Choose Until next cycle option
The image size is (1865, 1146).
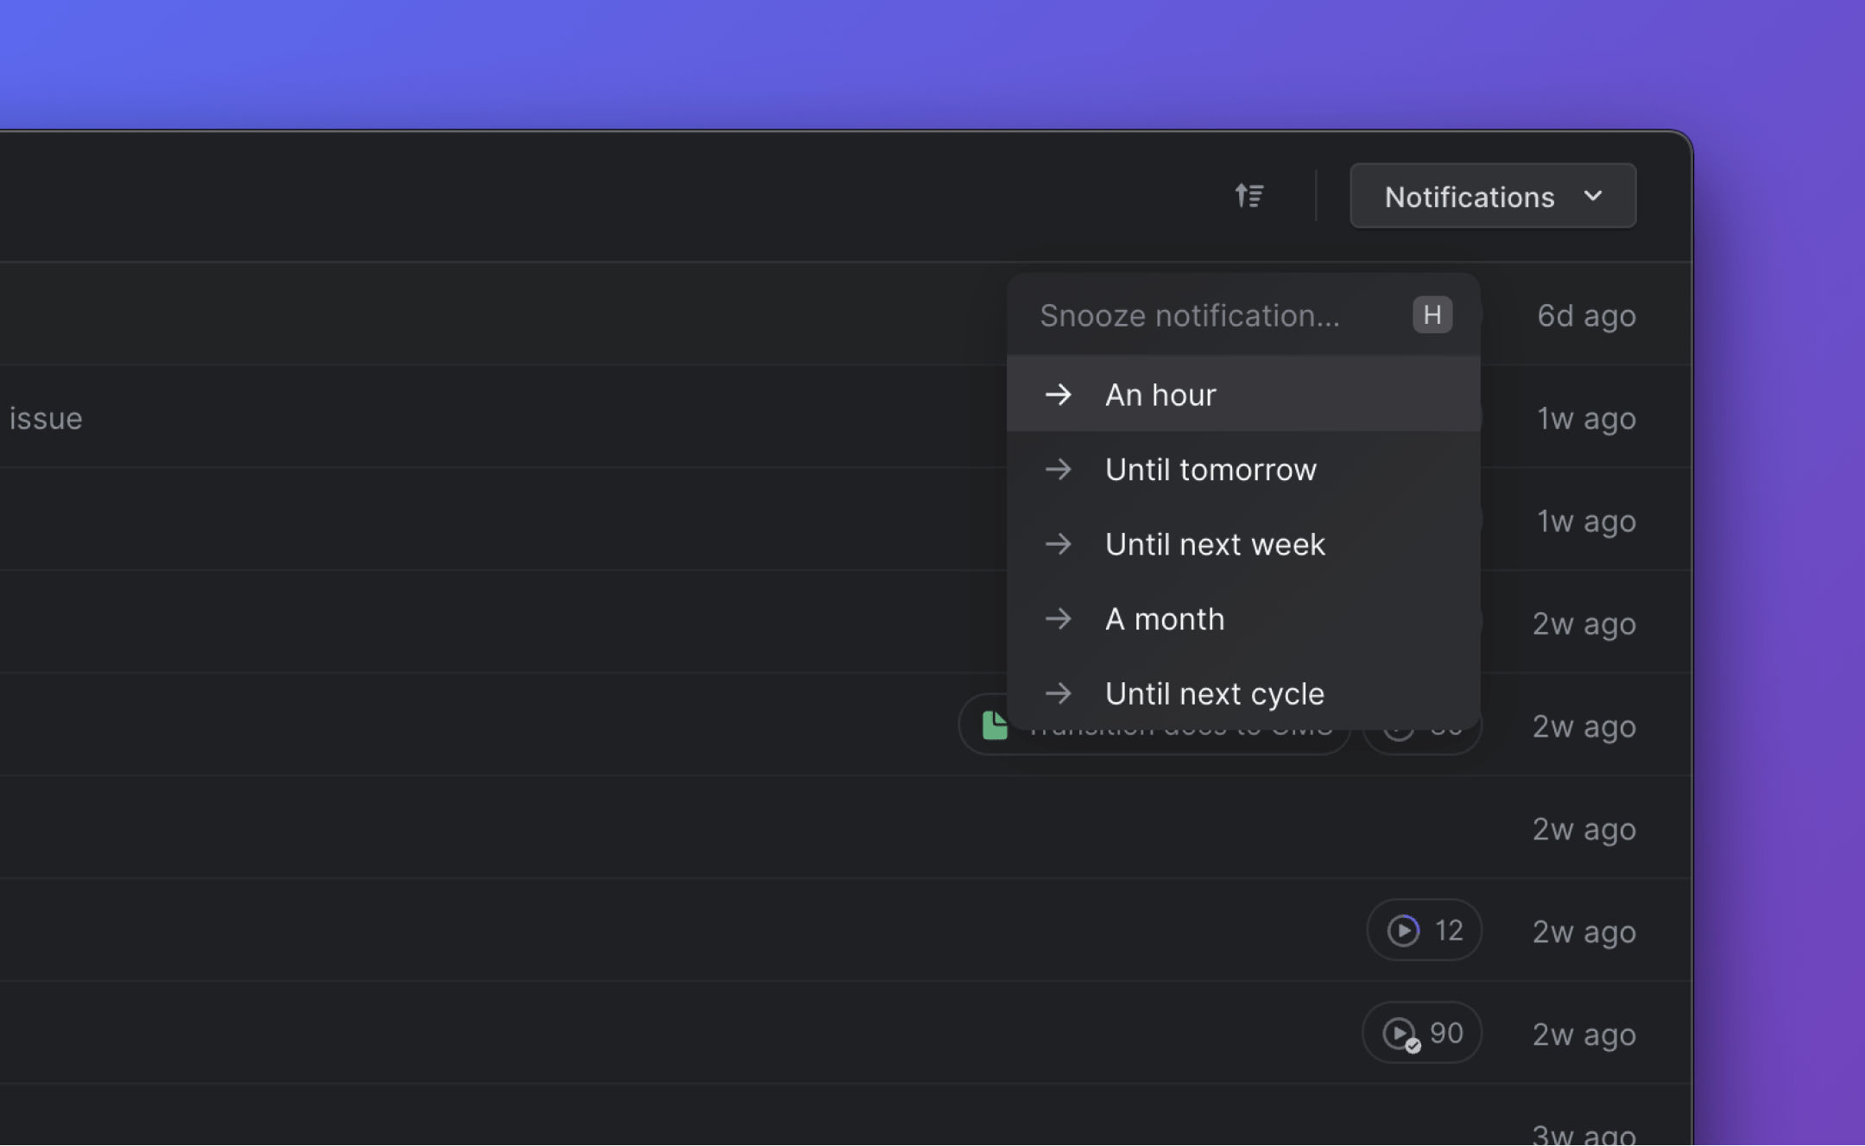click(1214, 693)
